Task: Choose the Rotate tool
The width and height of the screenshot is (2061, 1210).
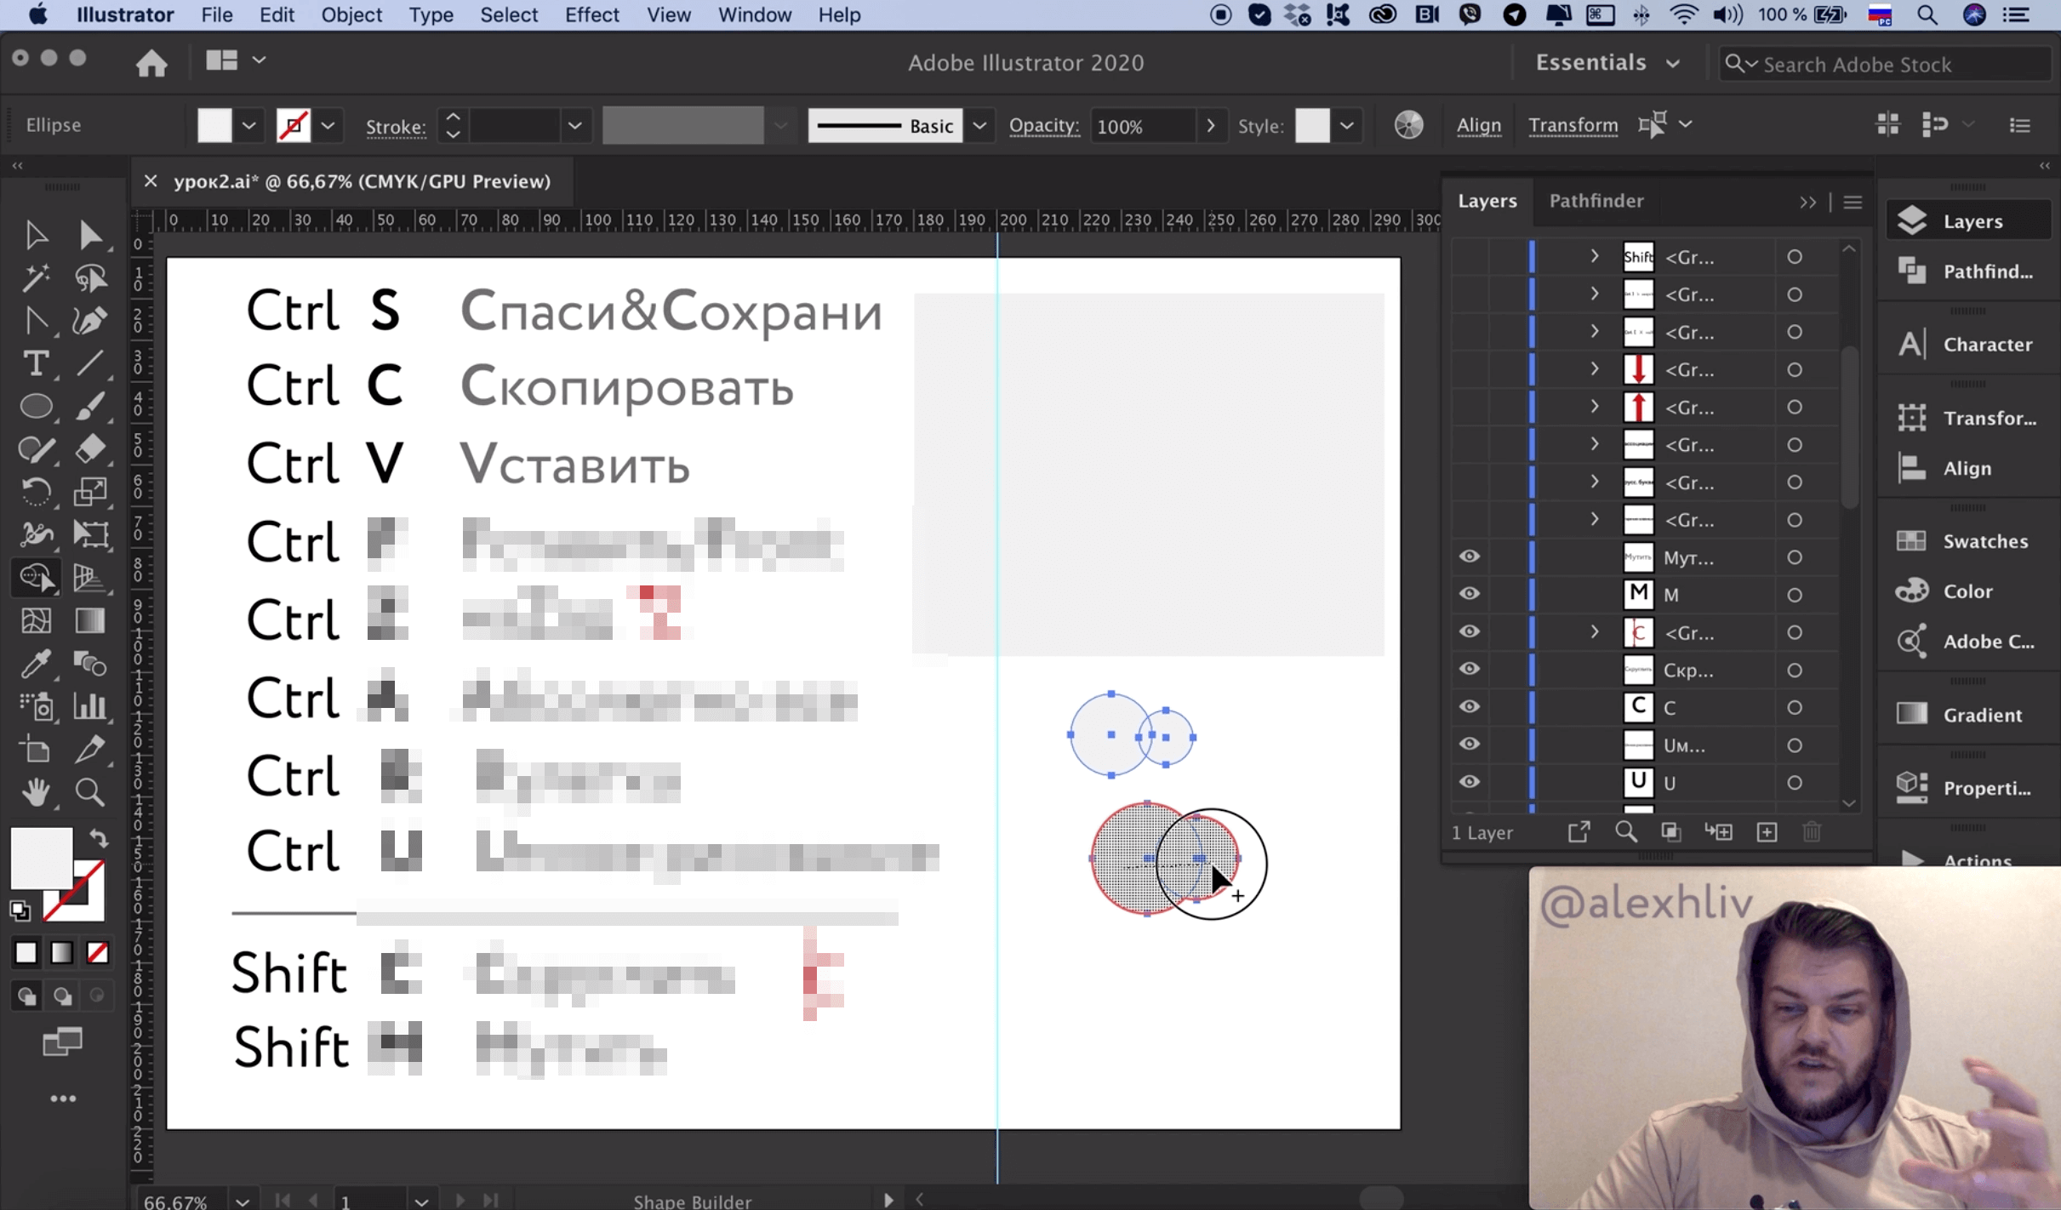Action: [x=35, y=492]
